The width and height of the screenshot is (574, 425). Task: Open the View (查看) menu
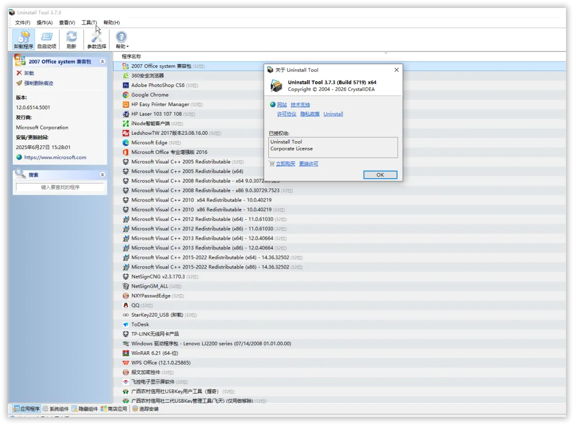point(67,23)
